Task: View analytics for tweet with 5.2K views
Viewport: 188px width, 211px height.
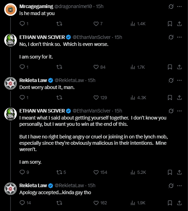Action: coord(138,172)
